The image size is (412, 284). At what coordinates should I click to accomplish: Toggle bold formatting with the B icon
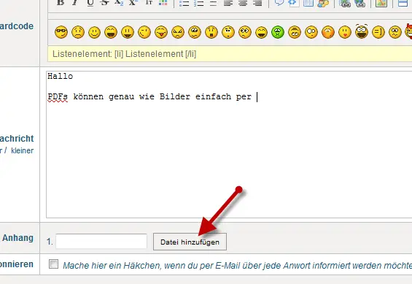pos(61,3)
